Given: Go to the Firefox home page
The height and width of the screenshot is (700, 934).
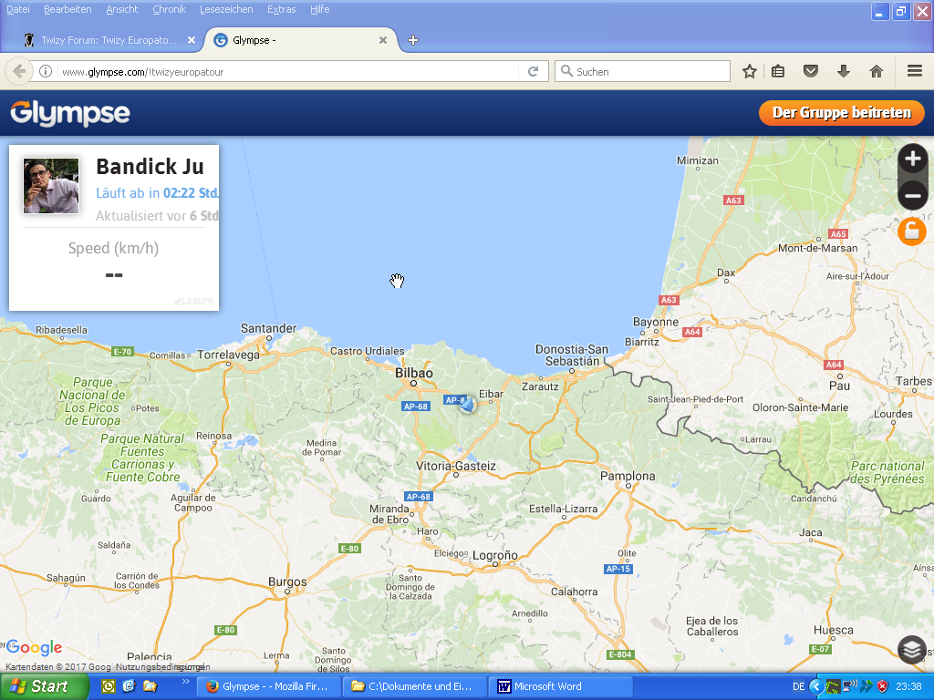Looking at the screenshot, I should 876,71.
